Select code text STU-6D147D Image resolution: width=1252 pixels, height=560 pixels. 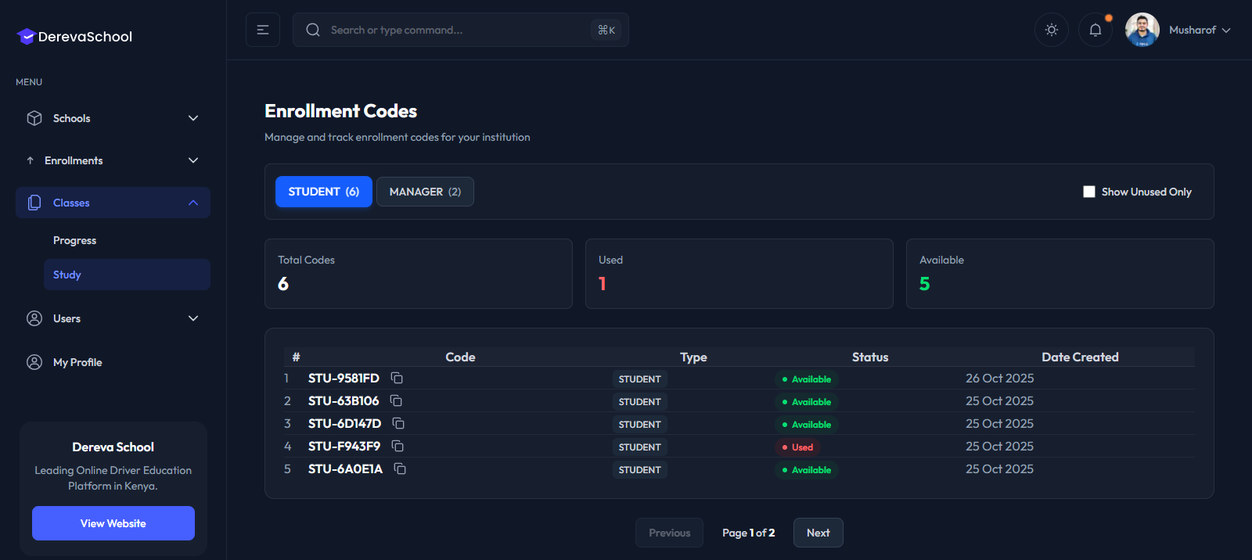(345, 423)
